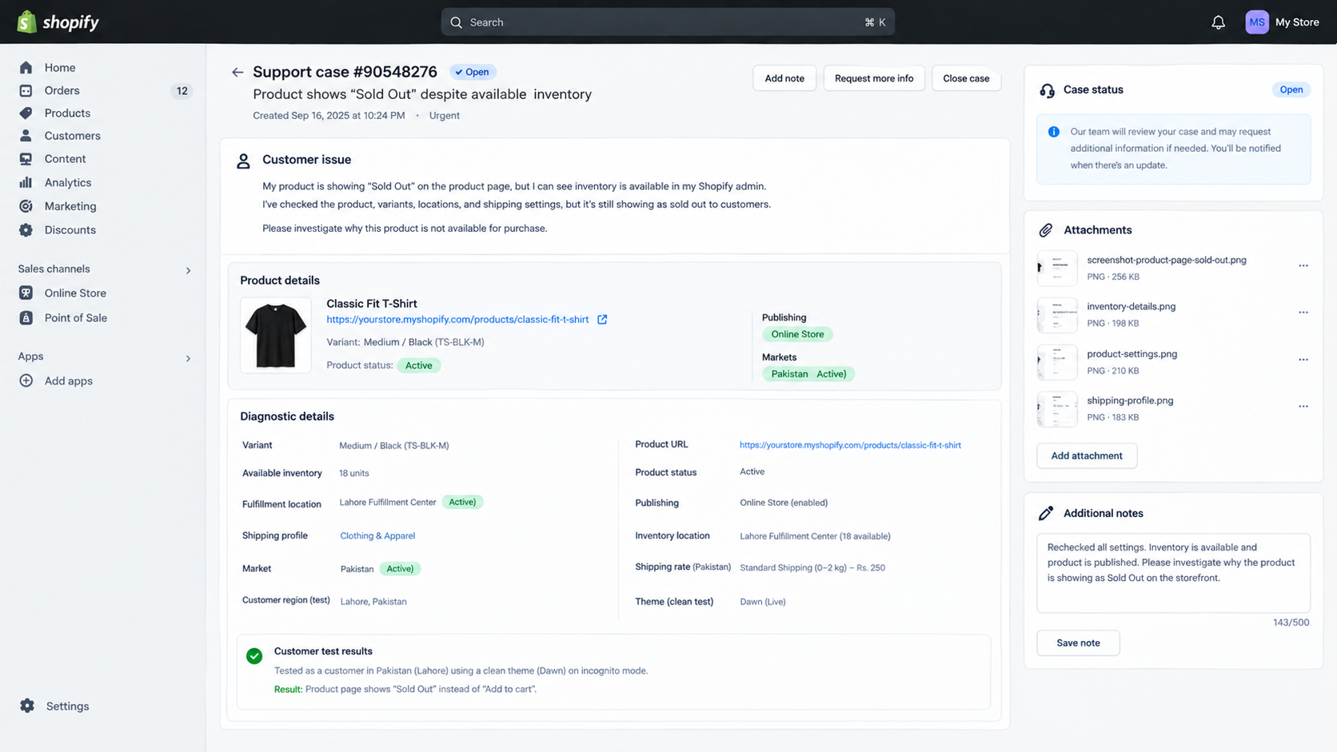
Task: Click the green Online Store publishing badge
Action: (797, 334)
